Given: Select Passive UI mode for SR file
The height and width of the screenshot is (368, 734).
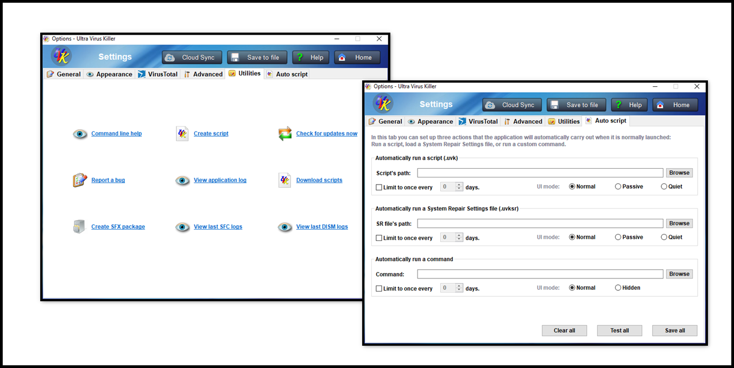Looking at the screenshot, I should [x=629, y=237].
